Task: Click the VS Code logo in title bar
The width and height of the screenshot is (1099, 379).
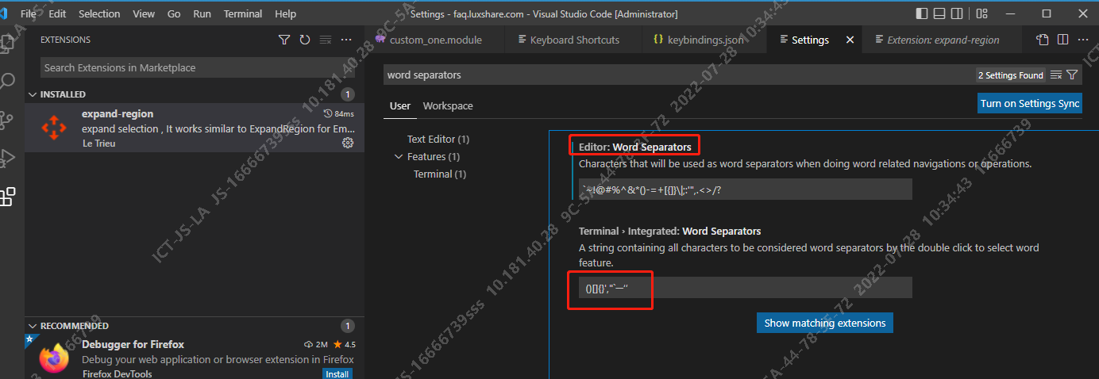Action: coord(4,13)
